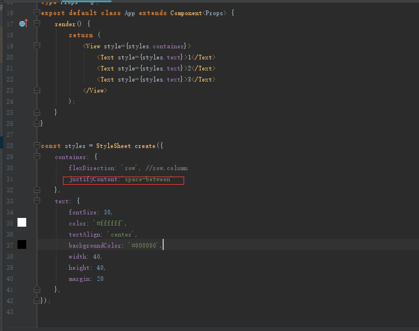Fold the container style block on line 29
The height and width of the screenshot is (331, 419).
tap(37, 157)
